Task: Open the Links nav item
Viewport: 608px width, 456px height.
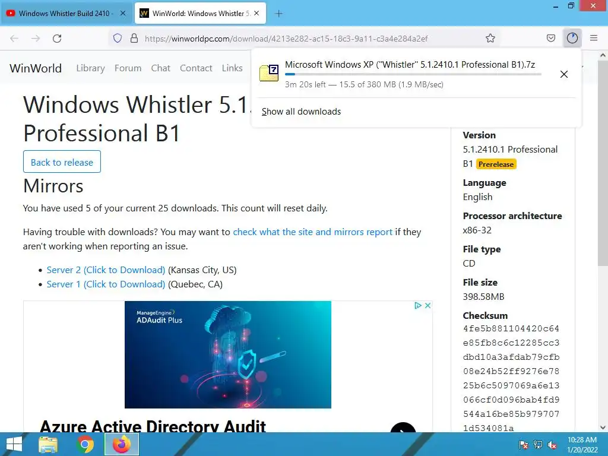Action: pyautogui.click(x=232, y=68)
